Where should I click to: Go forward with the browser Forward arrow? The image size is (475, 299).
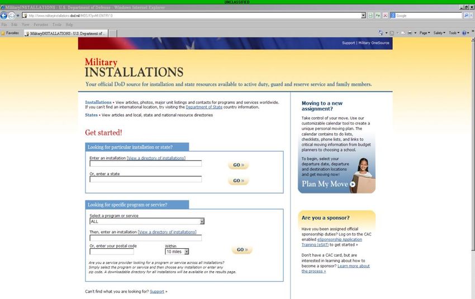point(12,16)
